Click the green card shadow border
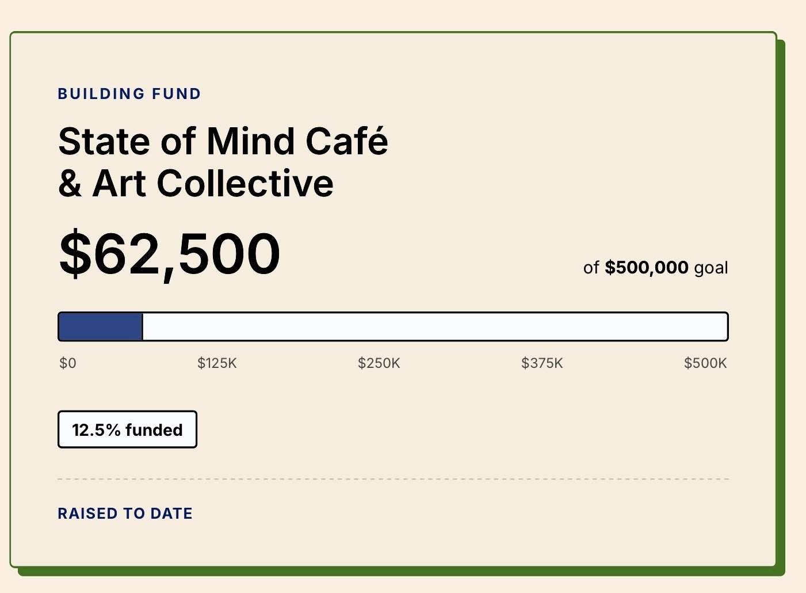The height and width of the screenshot is (593, 806). pos(781,305)
